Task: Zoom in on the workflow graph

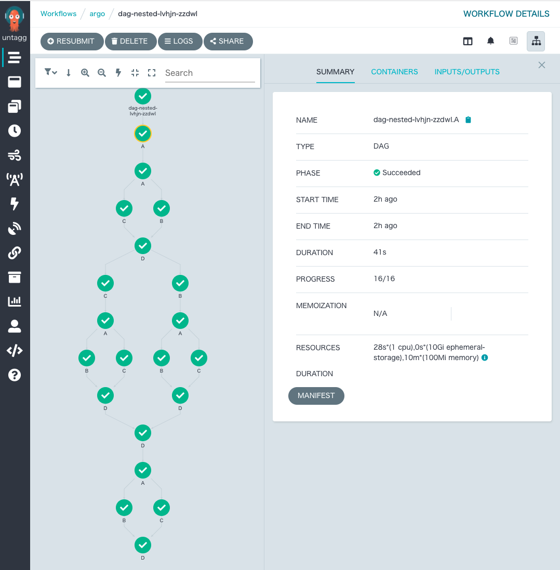Action: (85, 73)
